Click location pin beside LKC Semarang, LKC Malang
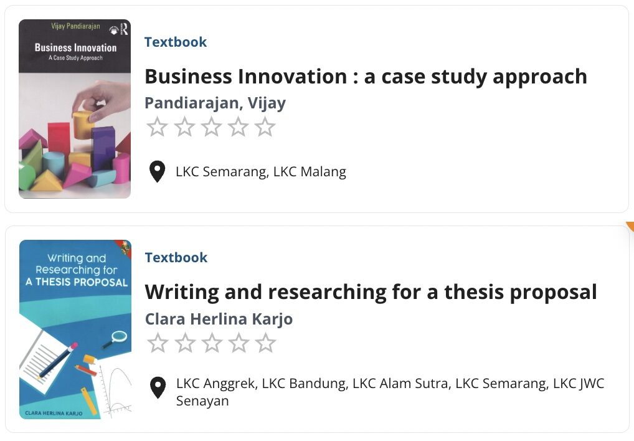This screenshot has height=441, width=634. click(158, 172)
